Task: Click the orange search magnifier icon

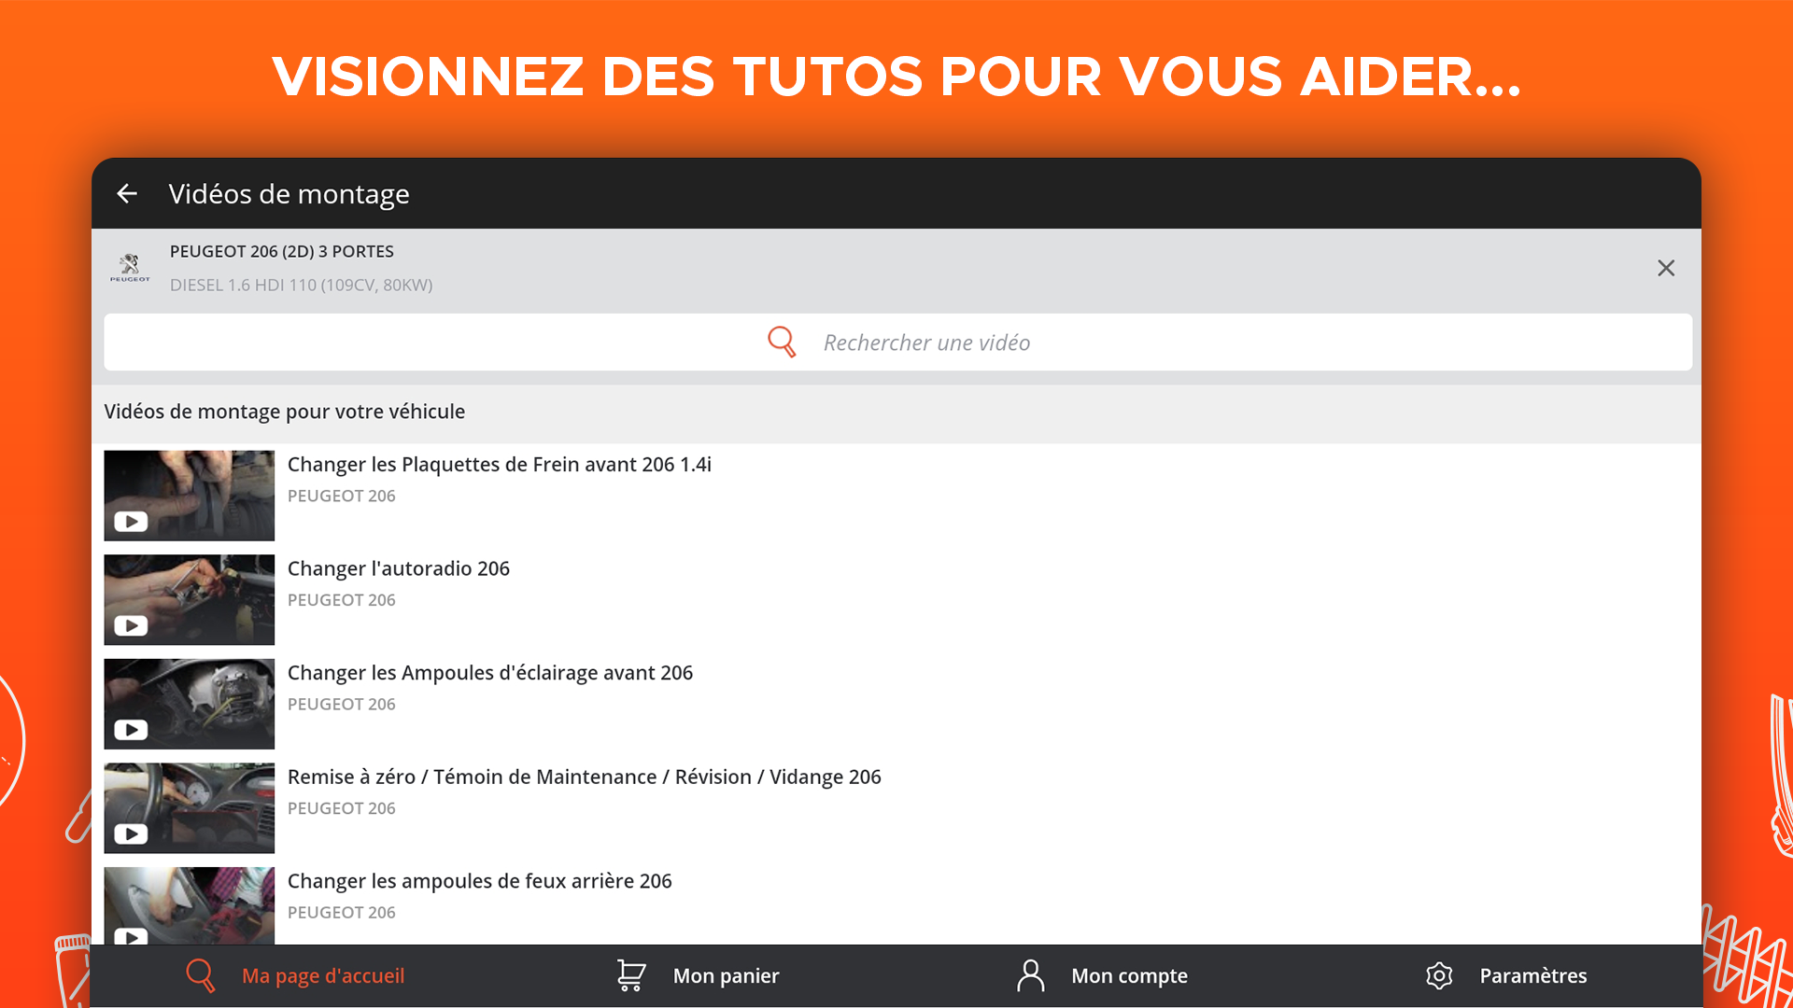Action: (782, 343)
